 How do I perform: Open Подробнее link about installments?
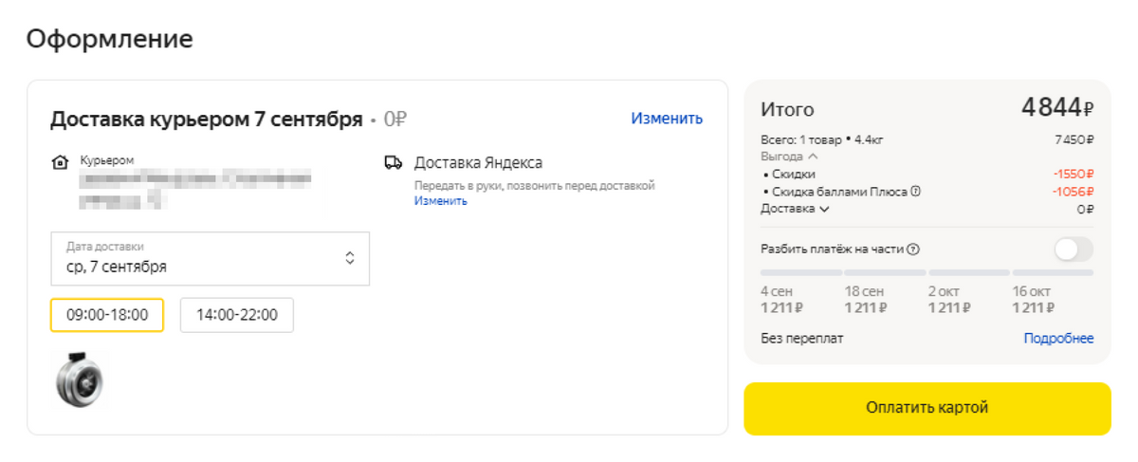pyautogui.click(x=1058, y=339)
